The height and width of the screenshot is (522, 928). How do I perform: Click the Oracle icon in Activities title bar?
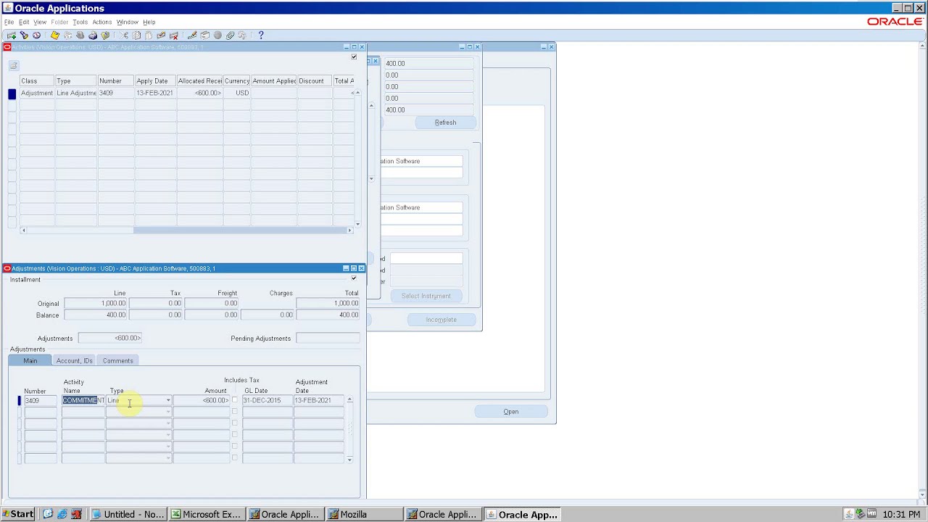pos(7,47)
